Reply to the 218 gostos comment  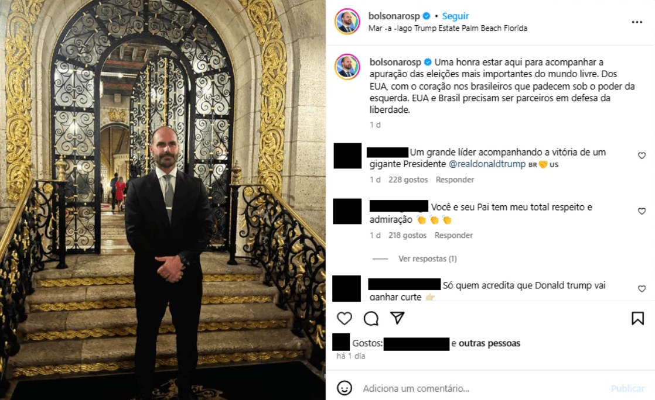(453, 235)
